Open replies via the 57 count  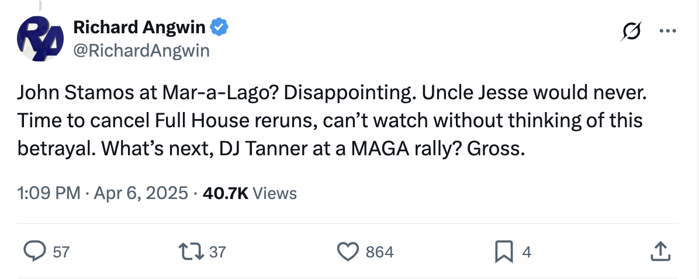(61, 252)
